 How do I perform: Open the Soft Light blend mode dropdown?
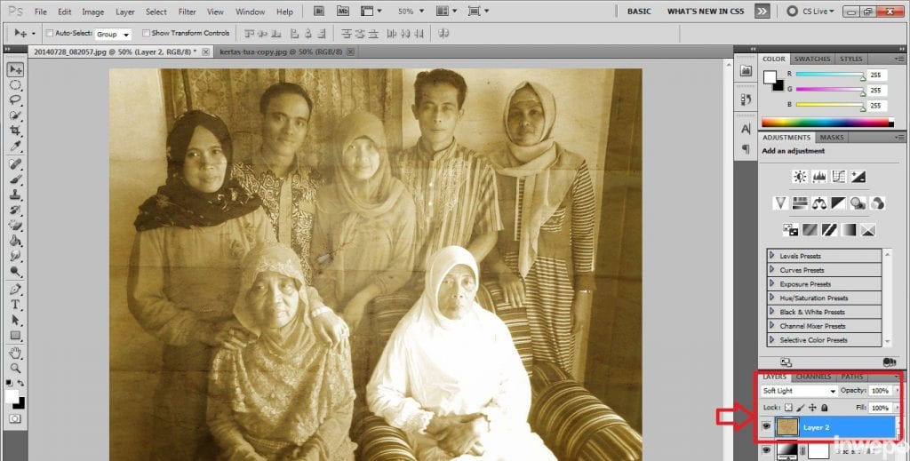click(x=799, y=391)
